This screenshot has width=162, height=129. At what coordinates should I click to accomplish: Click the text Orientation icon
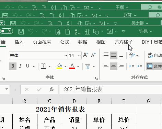132,55
